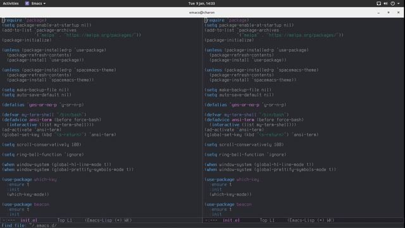The height and width of the screenshot is (228, 405).
Task: Click '(setq make-backup-file nil)' in left window
Action: pos(35,90)
